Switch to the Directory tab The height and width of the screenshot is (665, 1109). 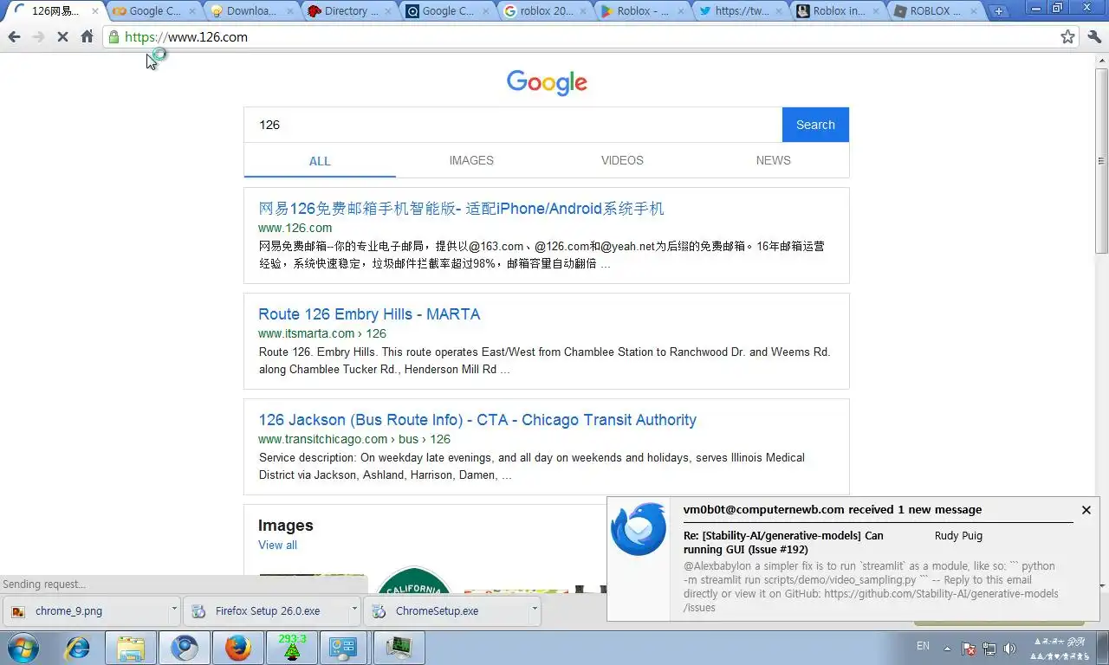click(x=349, y=11)
